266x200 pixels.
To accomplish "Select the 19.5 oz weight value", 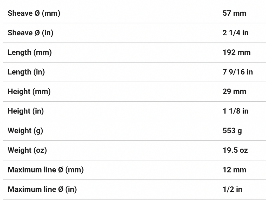I will [235, 150].
